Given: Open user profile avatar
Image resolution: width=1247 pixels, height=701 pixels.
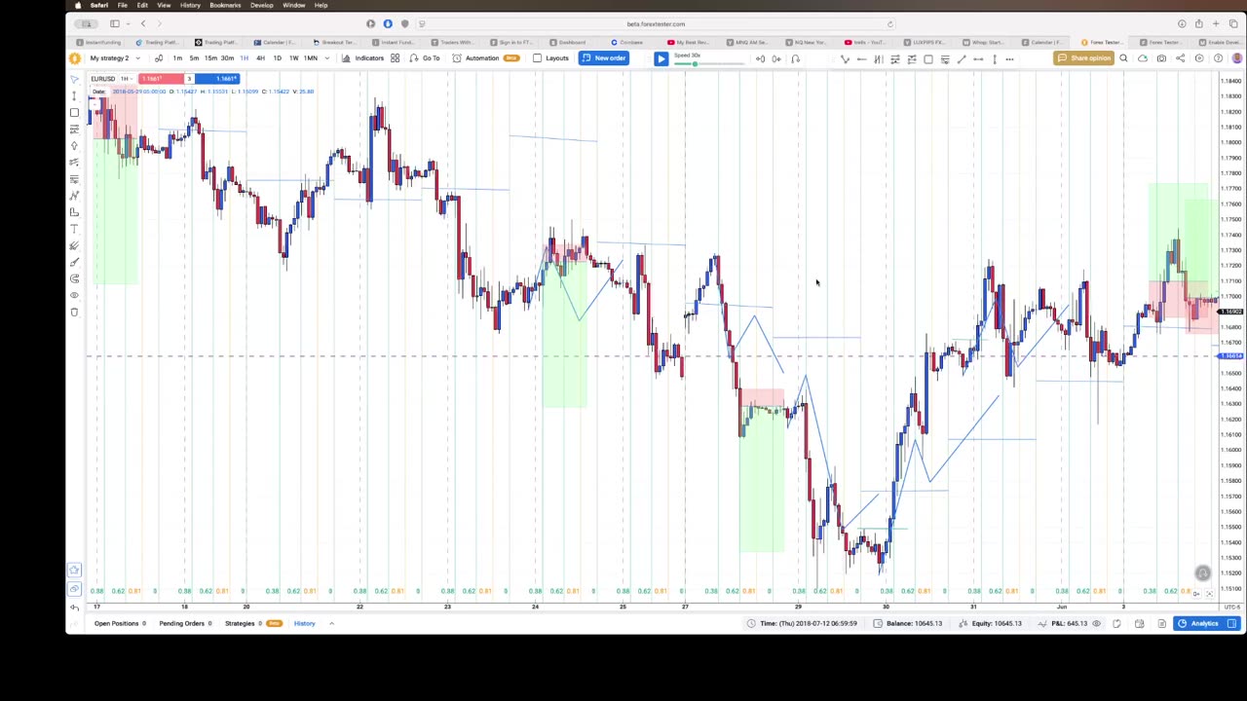Looking at the screenshot, I should point(1236,58).
